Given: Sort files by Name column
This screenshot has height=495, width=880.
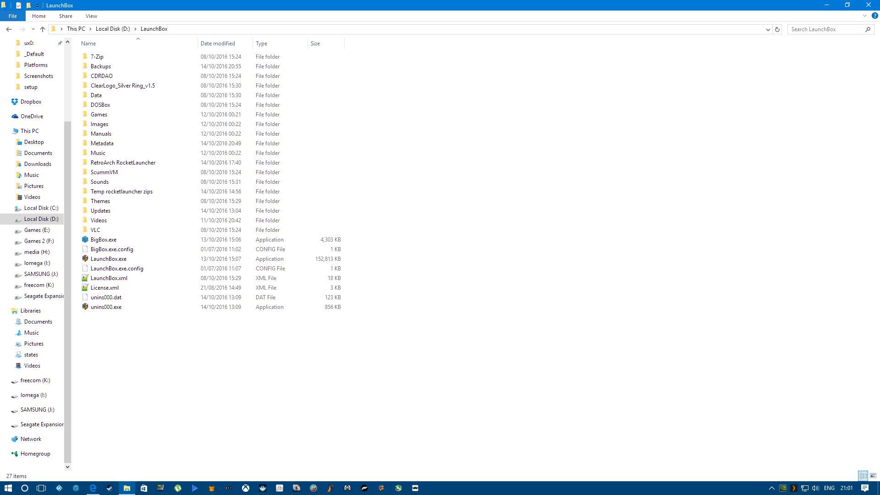Looking at the screenshot, I should 138,44.
